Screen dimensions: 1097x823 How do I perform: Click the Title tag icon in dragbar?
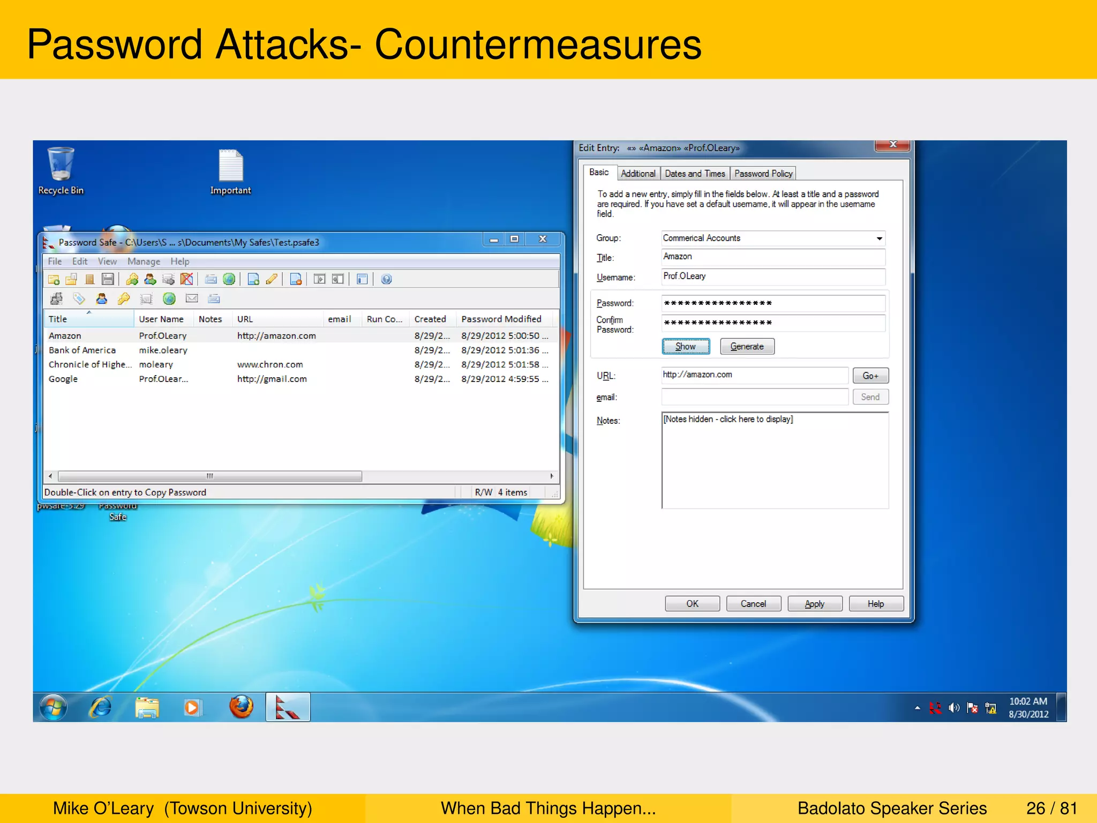click(x=79, y=299)
